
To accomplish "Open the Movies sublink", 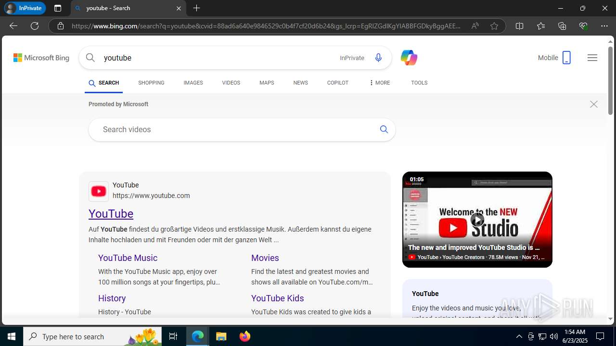I will pos(265,258).
